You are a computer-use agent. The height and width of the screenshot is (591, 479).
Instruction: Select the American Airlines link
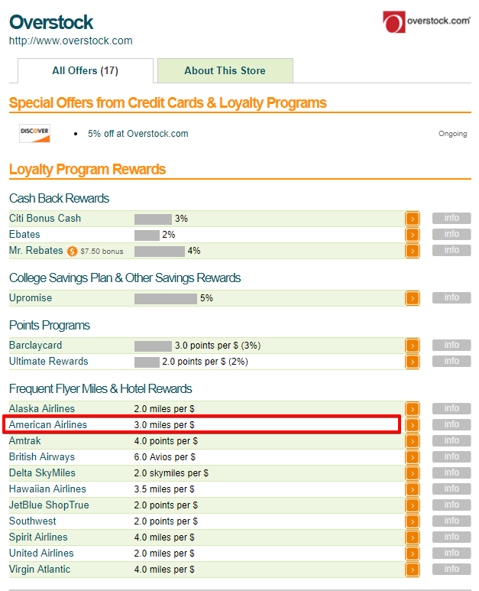48,425
